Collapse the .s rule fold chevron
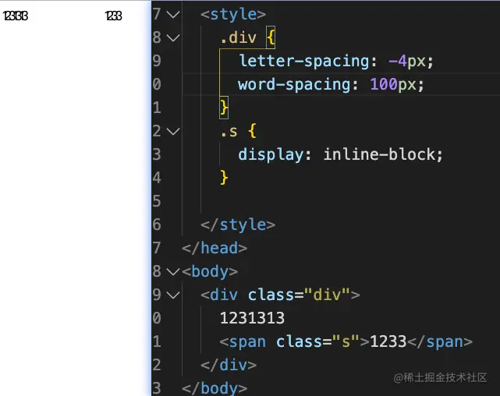 click(x=173, y=131)
